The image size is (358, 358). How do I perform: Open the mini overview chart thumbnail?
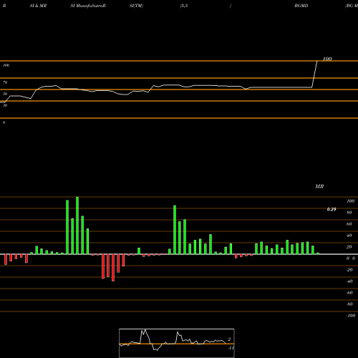[177, 343]
